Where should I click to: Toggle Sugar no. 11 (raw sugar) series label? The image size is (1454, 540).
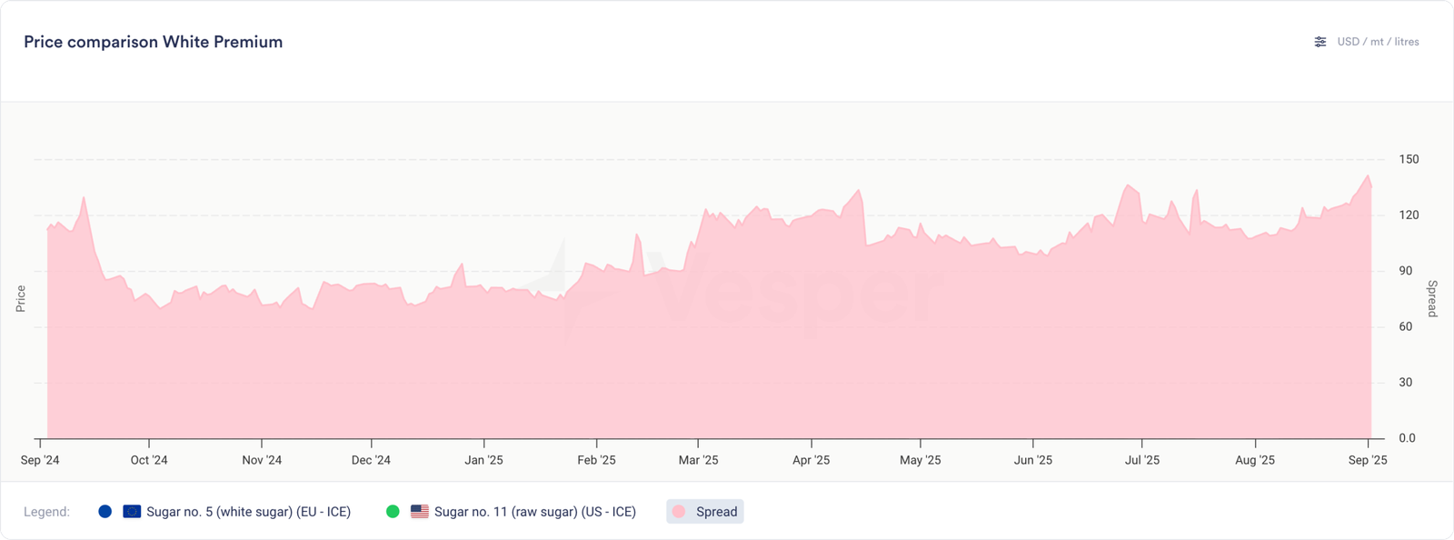coord(534,512)
